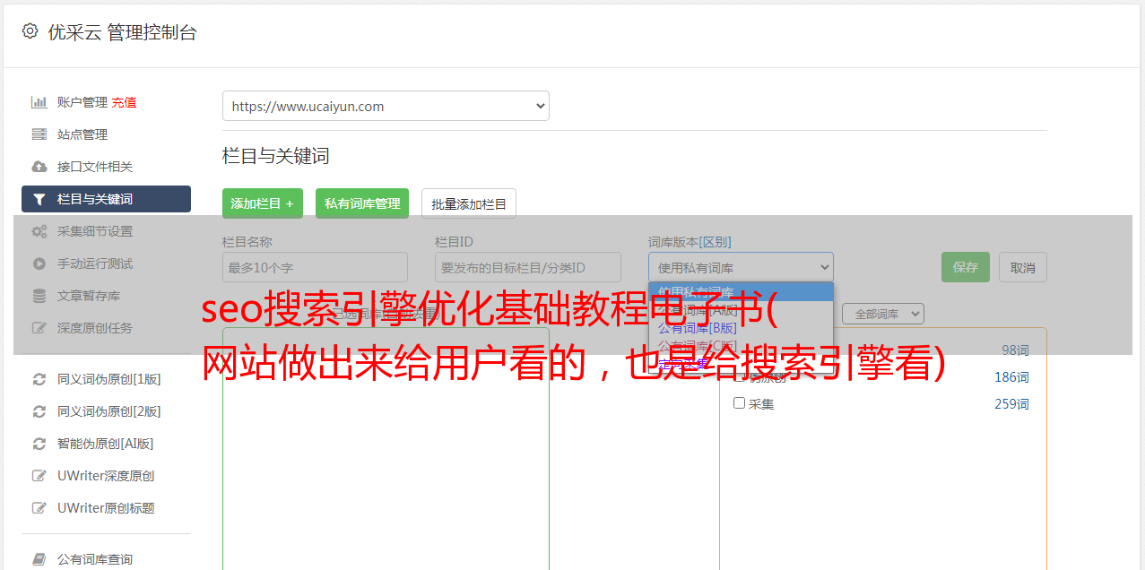This screenshot has width=1145, height=570.
Task: Focus the 栏目ID input field
Action: click(x=528, y=267)
